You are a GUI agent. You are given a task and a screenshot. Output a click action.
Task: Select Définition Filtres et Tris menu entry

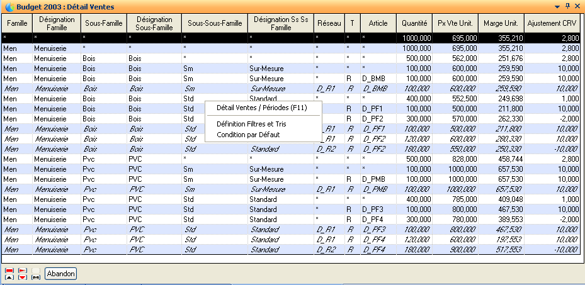[251, 124]
